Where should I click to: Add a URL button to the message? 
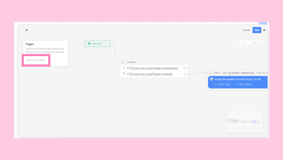click(x=244, y=84)
